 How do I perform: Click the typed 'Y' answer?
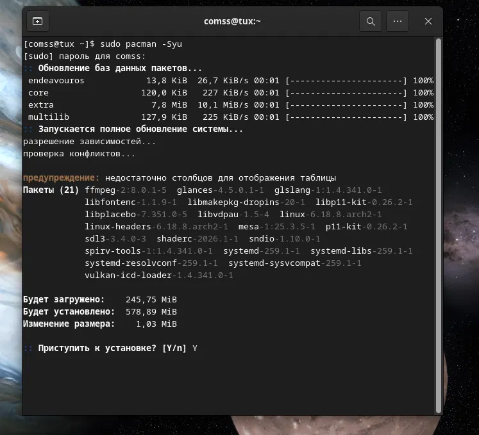coord(195,348)
